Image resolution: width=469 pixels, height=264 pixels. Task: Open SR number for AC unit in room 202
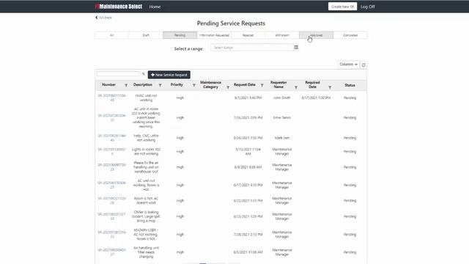click(112, 117)
